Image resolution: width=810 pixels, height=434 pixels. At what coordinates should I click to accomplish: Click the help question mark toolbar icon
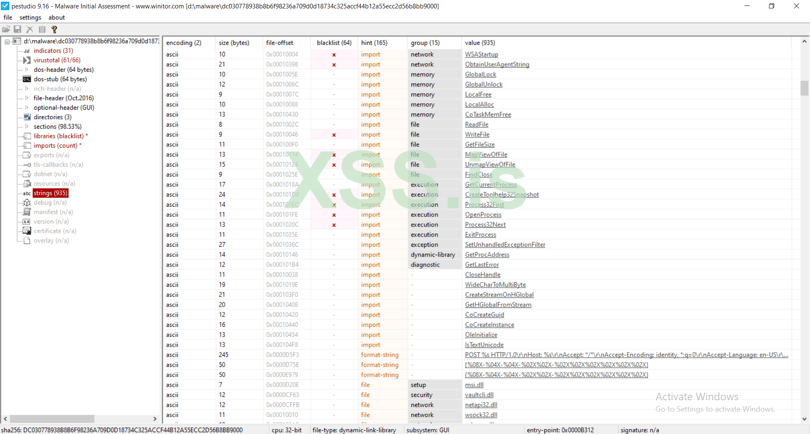(x=54, y=29)
